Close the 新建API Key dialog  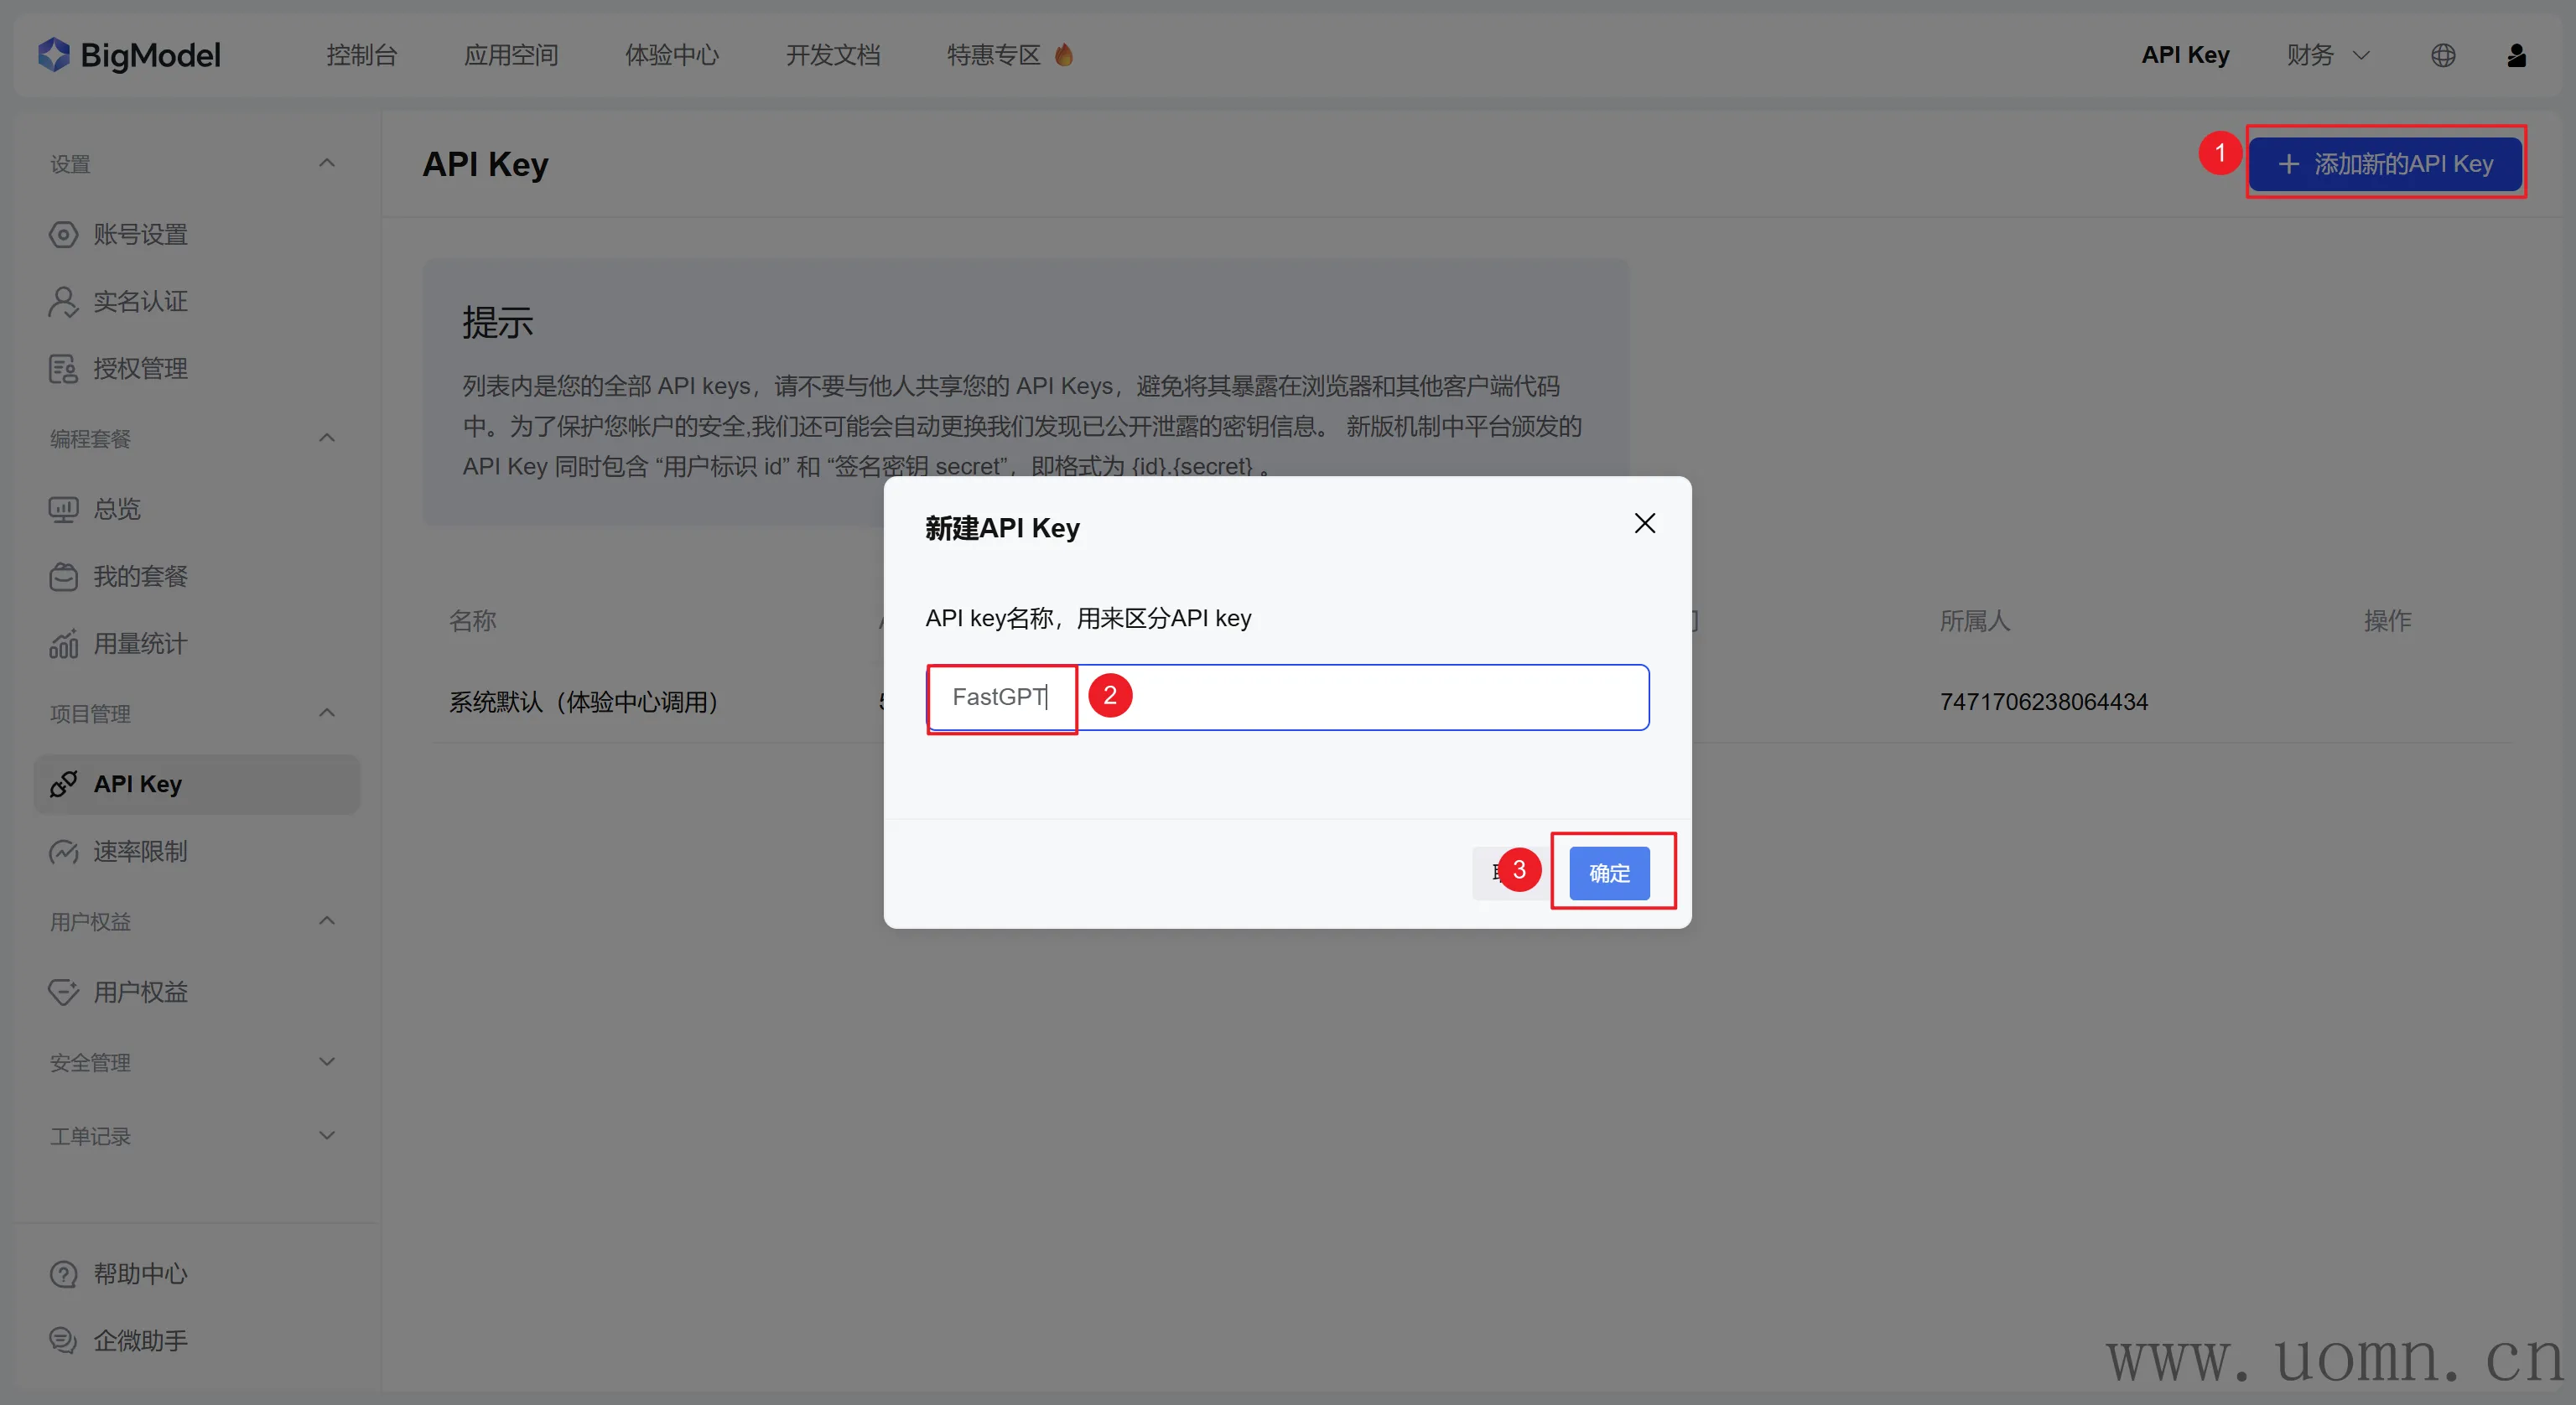tap(1644, 523)
